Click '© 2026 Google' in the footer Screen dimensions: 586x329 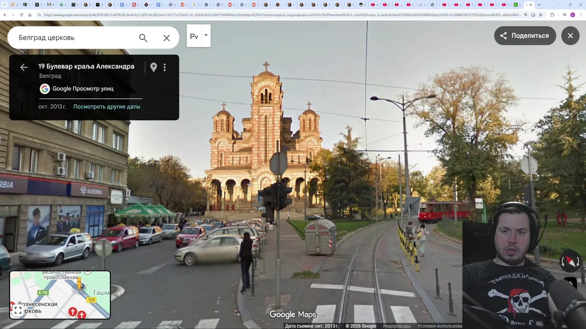[361, 326]
